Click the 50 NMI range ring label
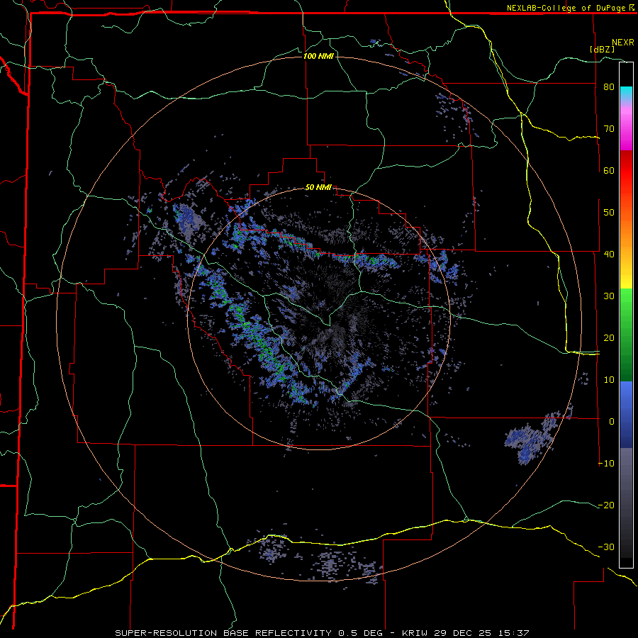 pos(318,188)
